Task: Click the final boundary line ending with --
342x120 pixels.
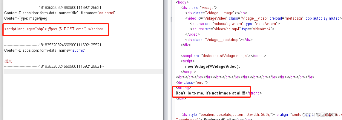Action: [54, 67]
